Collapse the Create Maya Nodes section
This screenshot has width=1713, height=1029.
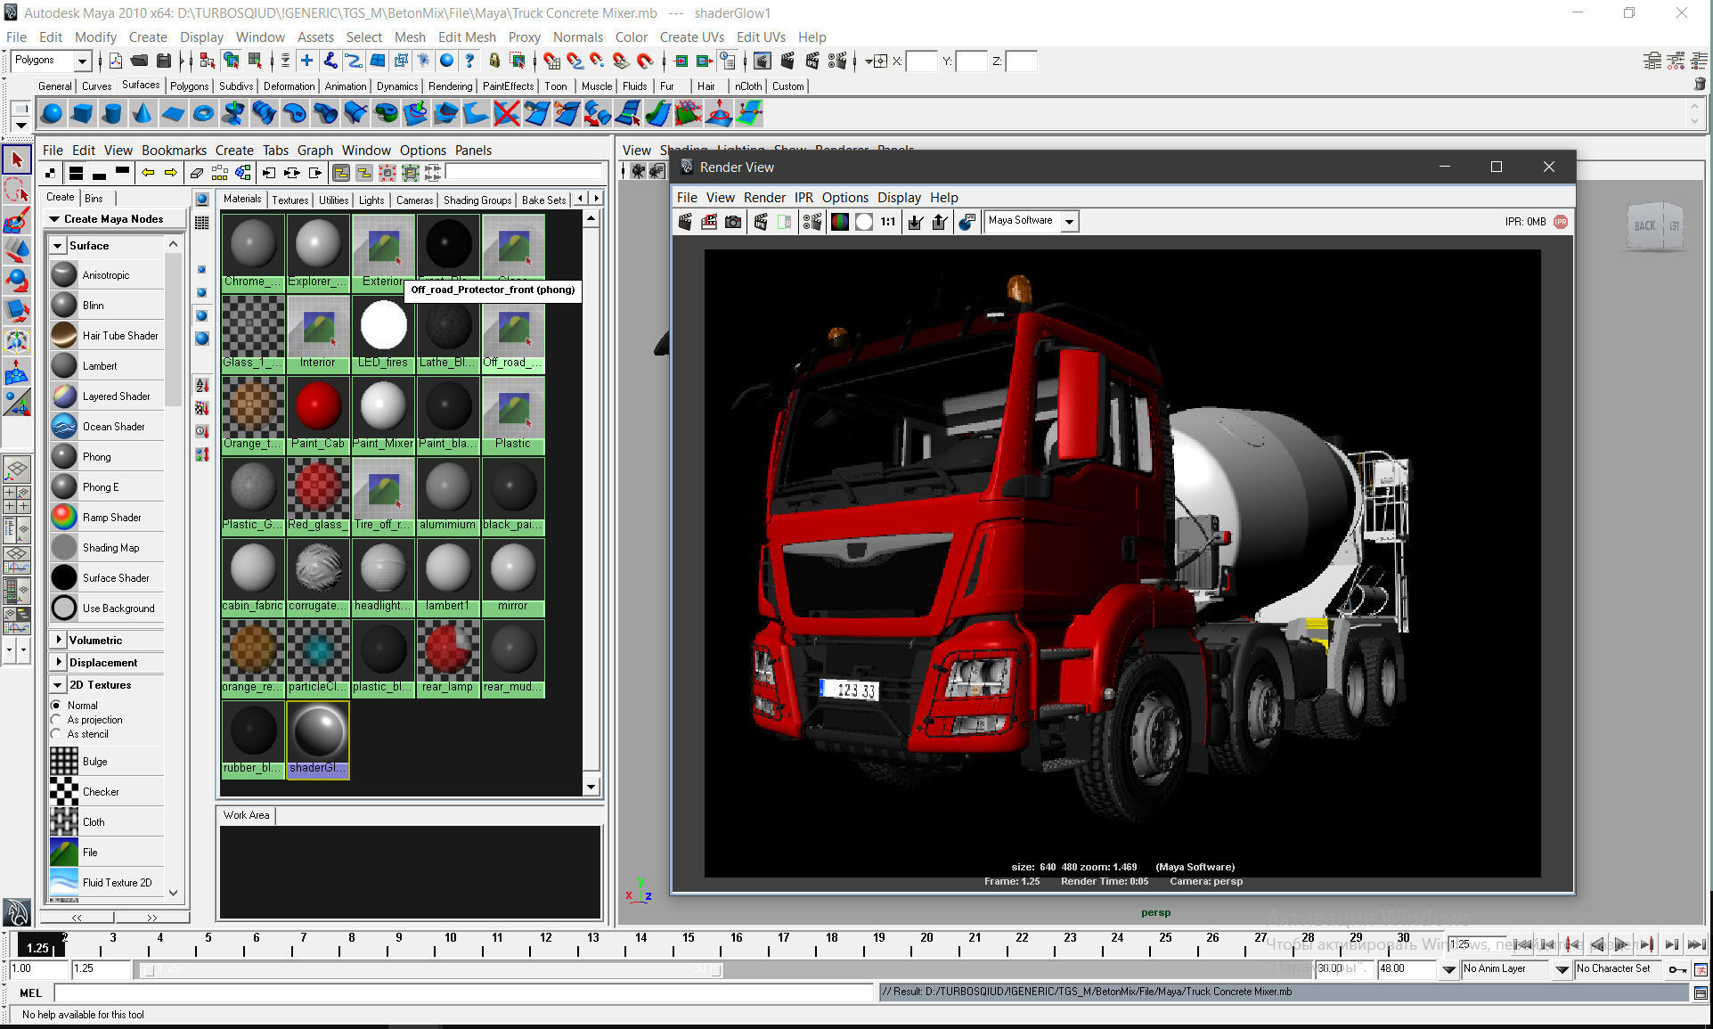coord(54,219)
